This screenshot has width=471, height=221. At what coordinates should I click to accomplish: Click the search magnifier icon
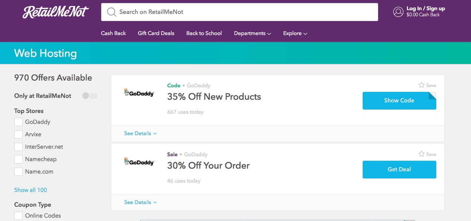coord(111,12)
